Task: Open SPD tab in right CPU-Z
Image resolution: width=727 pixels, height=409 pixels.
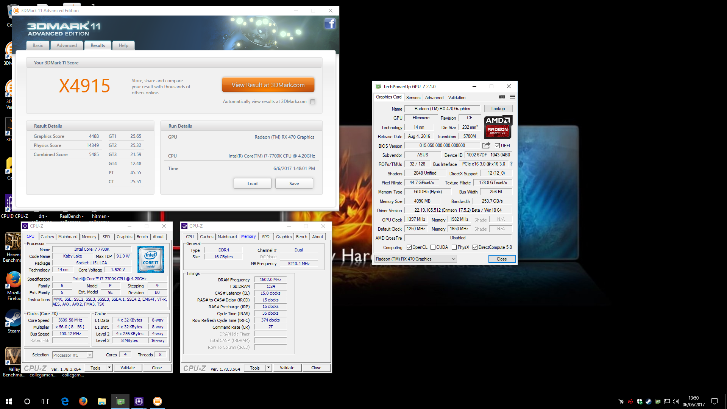Action: [x=266, y=237]
